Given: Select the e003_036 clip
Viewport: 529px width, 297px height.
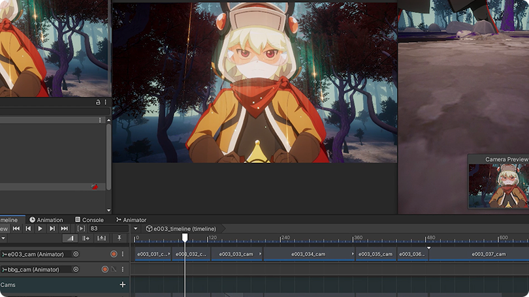Looking at the screenshot, I should 412,254.
